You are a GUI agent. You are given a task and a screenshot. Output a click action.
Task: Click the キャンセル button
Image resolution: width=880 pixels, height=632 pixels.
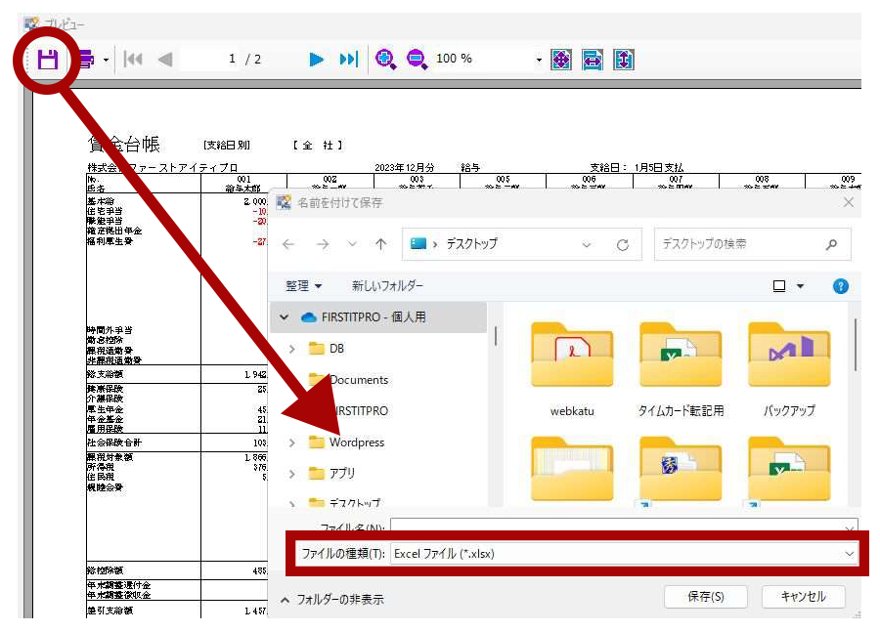[x=803, y=597]
